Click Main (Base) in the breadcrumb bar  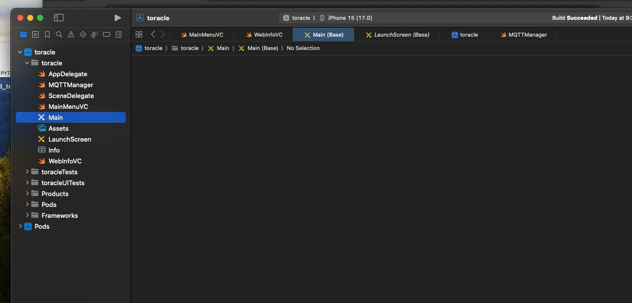262,48
